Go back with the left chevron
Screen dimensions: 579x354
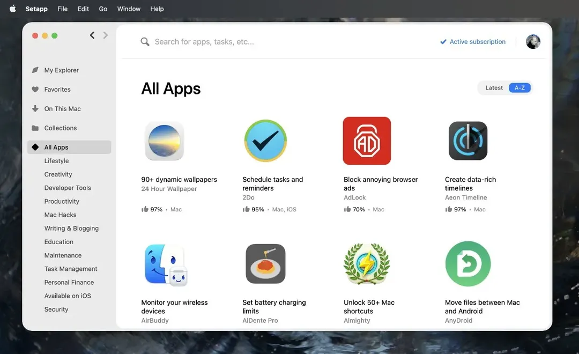coord(92,35)
